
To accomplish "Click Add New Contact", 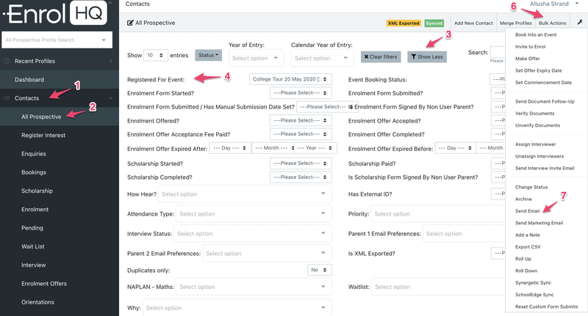I will (x=473, y=23).
